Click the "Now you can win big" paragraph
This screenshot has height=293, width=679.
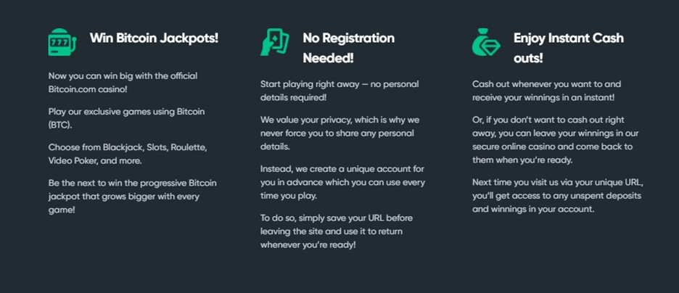(123, 83)
